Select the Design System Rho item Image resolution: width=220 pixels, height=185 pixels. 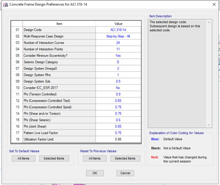59,75
